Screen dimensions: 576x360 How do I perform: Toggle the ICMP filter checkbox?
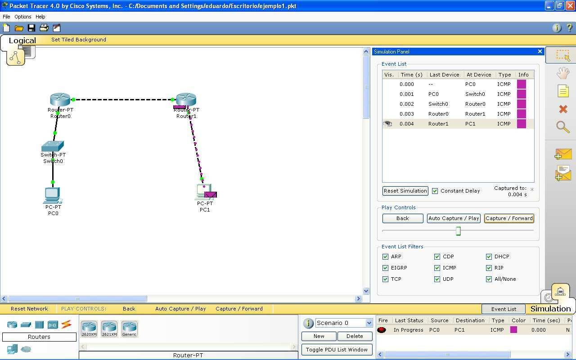(437, 268)
